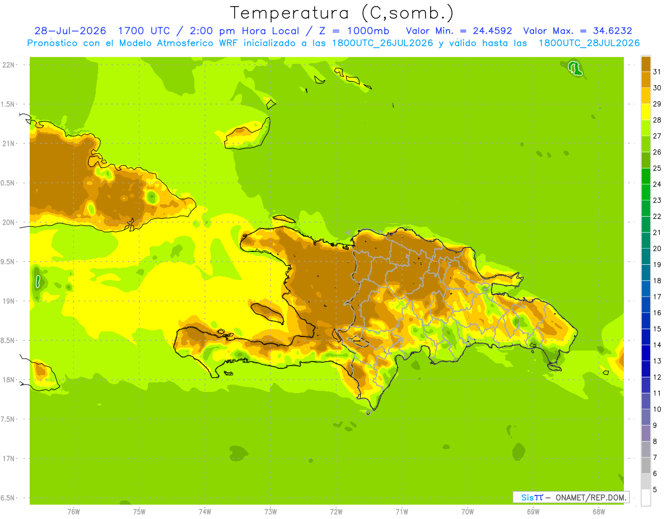This screenshot has width=672, height=519.
Task: Click the '10' colorbar label
Action: (x=657, y=409)
